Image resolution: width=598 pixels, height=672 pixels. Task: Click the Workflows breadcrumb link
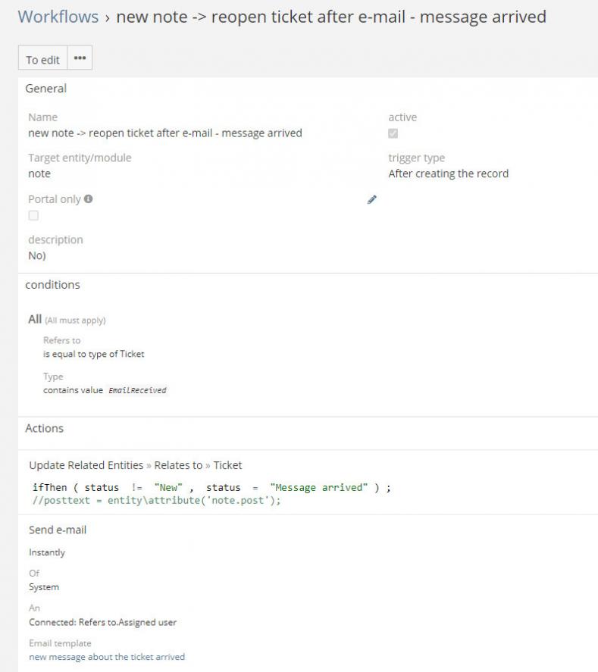pyautogui.click(x=58, y=17)
